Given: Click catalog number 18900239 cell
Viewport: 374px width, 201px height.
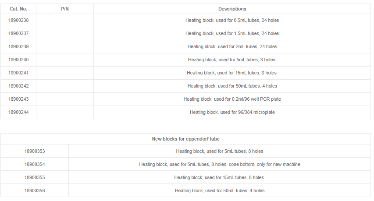Looking at the screenshot, I should (x=18, y=47).
